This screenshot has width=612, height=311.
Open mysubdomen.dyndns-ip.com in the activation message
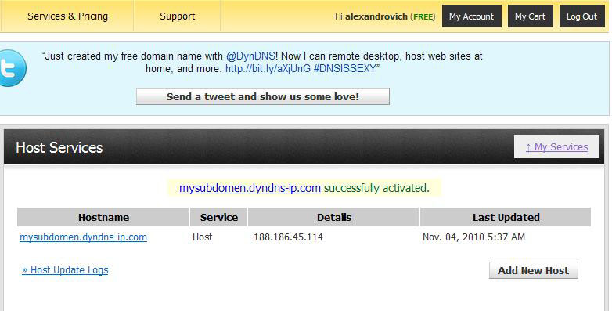coord(250,188)
